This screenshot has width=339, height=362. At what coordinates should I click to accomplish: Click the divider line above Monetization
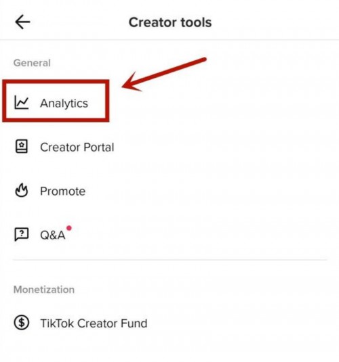pyautogui.click(x=169, y=260)
